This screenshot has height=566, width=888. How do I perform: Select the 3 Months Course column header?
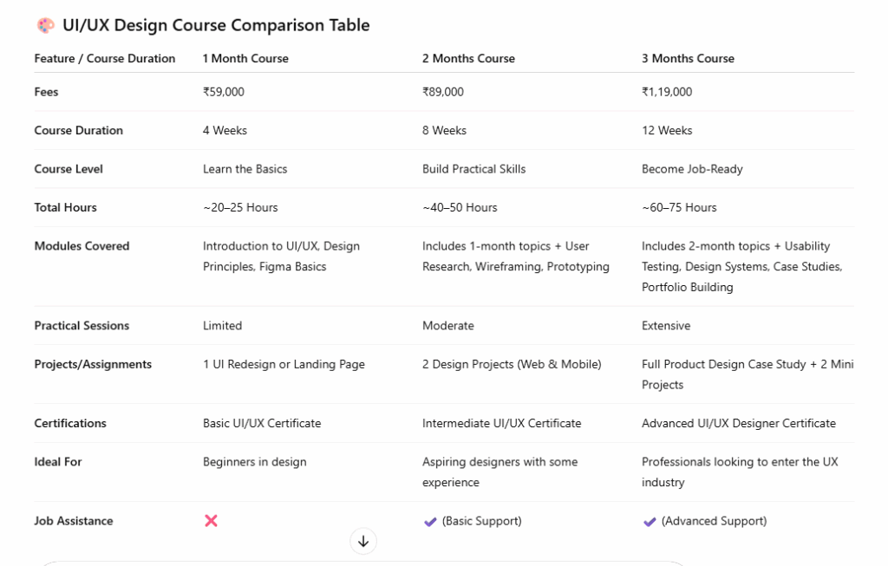(688, 59)
